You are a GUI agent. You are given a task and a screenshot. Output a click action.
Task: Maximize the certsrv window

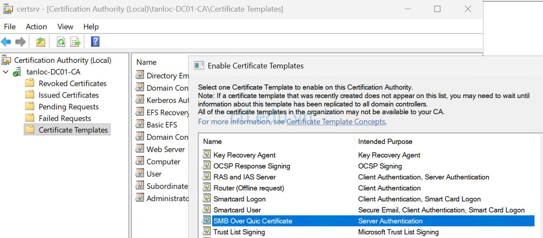(437, 9)
